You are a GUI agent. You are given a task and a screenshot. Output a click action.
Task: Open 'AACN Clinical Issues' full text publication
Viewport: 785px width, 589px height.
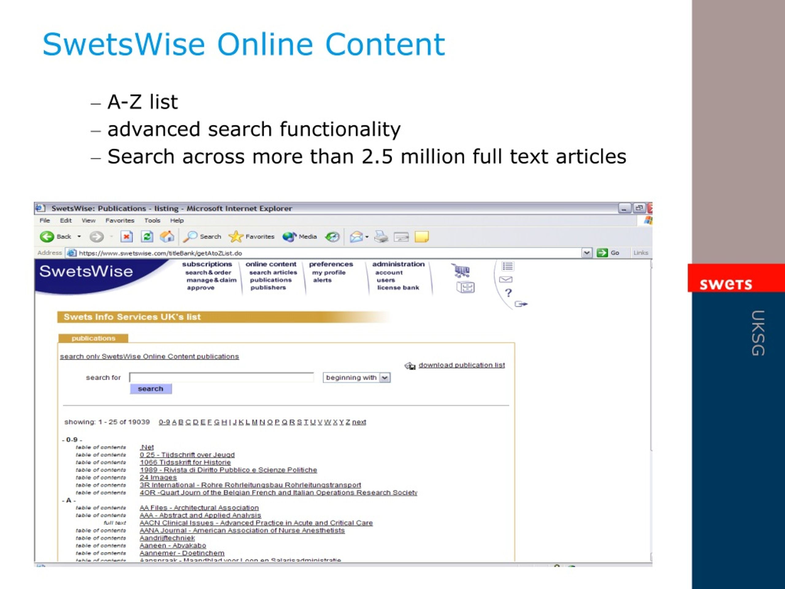256,523
